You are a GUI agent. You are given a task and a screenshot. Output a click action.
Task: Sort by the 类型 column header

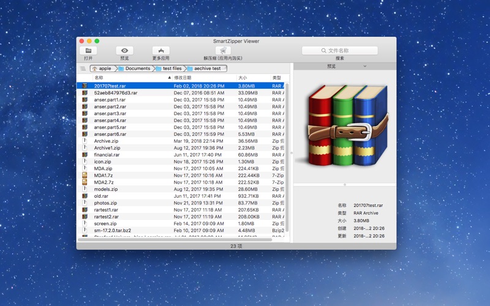click(279, 78)
